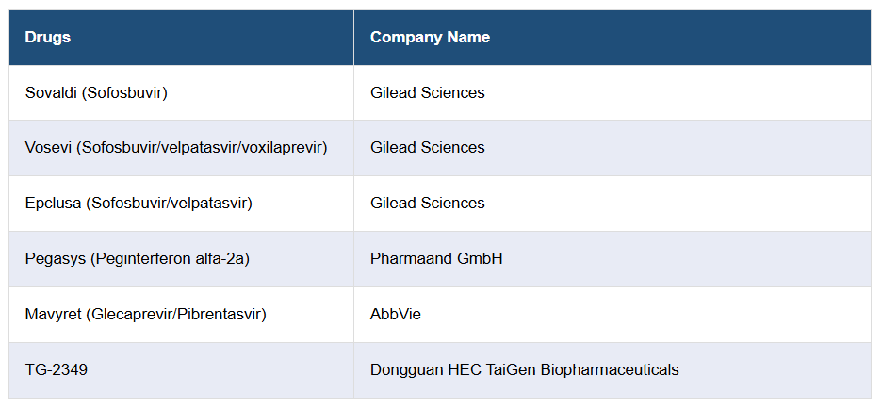Select the Dongguan HEC TaiGen Biopharmaceuticals cell
Screen dimensions: 882x408
[524, 369]
